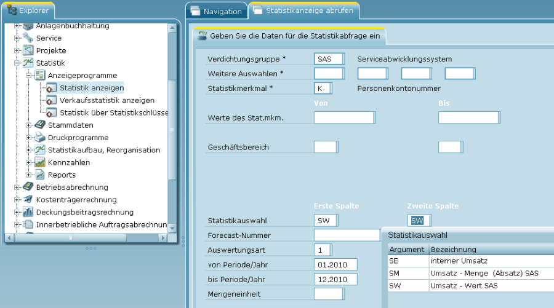The width and height of the screenshot is (554, 308).
Task: Click the Explorer vertical scrollbar up arrow
Action: [172, 28]
